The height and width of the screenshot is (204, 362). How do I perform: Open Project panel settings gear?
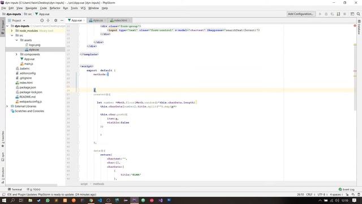(x=55, y=20)
